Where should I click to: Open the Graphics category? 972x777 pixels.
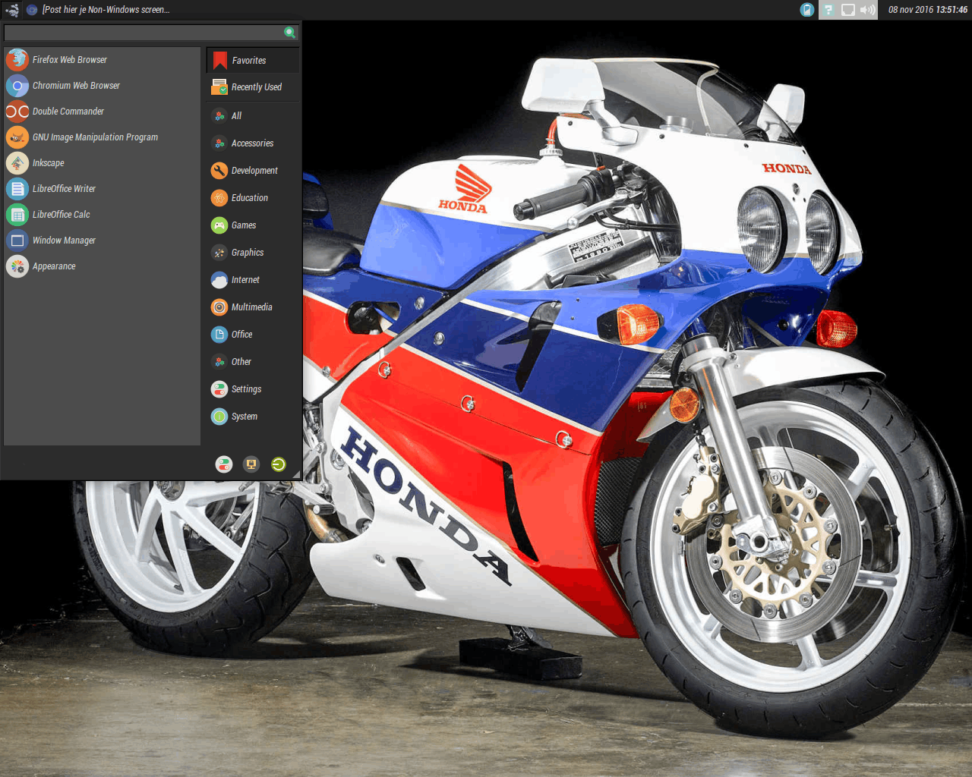[x=253, y=253]
